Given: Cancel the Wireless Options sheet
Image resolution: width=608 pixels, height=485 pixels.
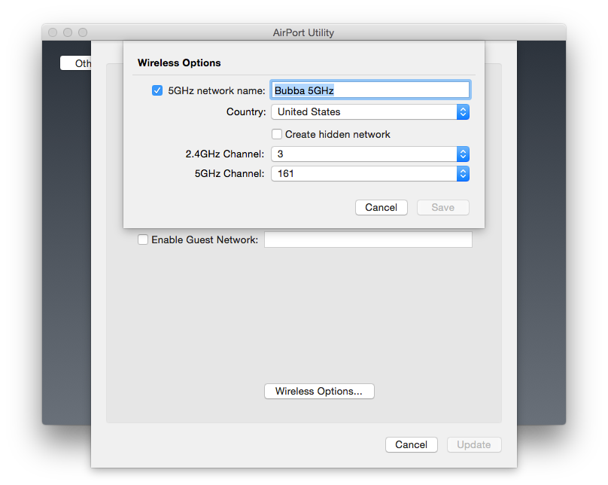Looking at the screenshot, I should 382,208.
